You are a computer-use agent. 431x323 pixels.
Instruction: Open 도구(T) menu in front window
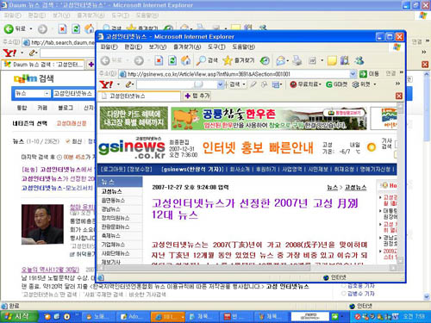[x=216, y=47]
